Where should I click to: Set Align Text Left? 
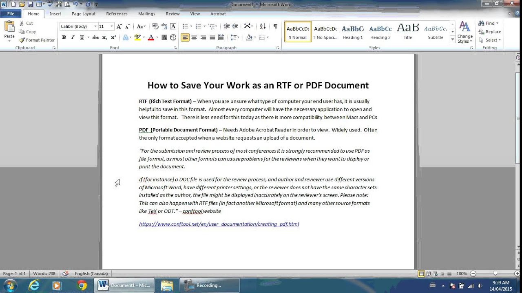coord(185,37)
